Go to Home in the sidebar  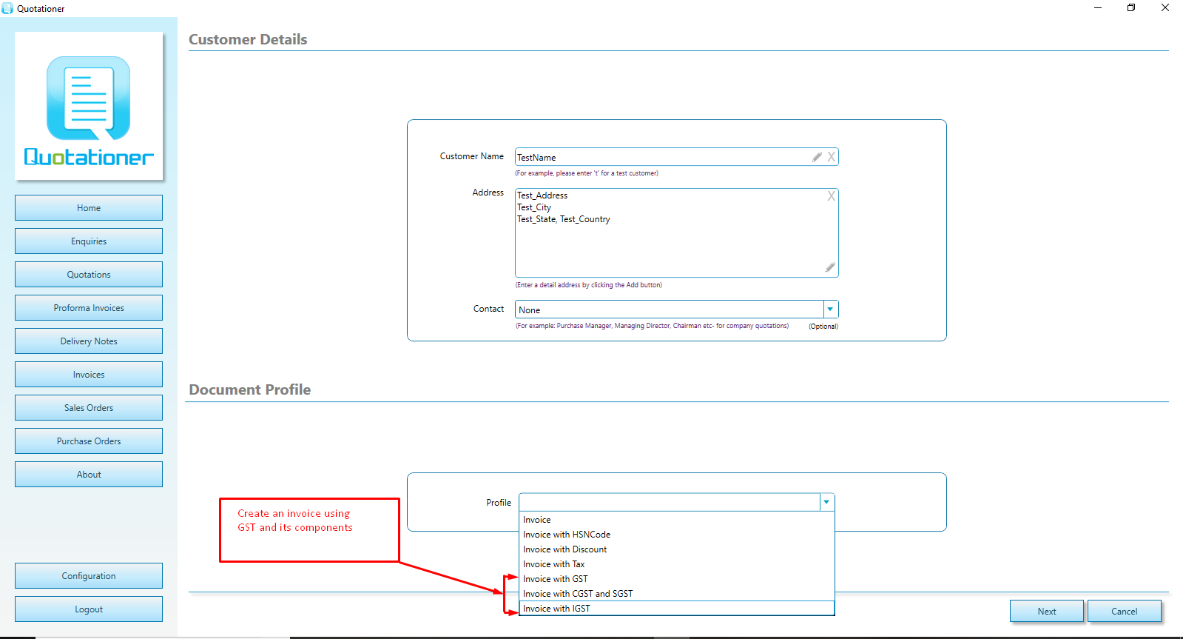point(89,208)
